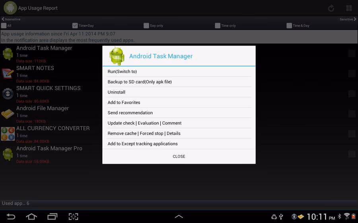Select Send recommendation
The height and width of the screenshot is (223, 358).
[x=179, y=113]
